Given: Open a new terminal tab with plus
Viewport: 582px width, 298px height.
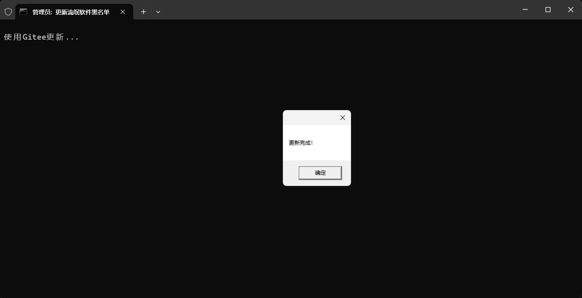Looking at the screenshot, I should (143, 12).
